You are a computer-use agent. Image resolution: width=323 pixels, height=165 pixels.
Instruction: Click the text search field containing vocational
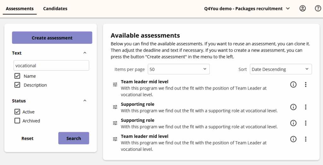pos(51,66)
